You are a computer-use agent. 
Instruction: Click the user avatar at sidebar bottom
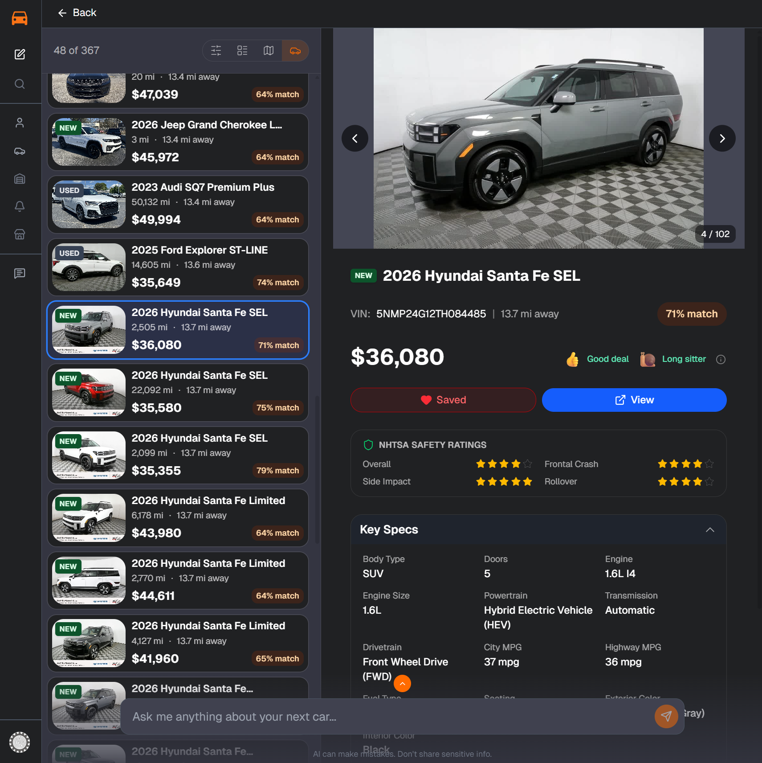point(20,742)
